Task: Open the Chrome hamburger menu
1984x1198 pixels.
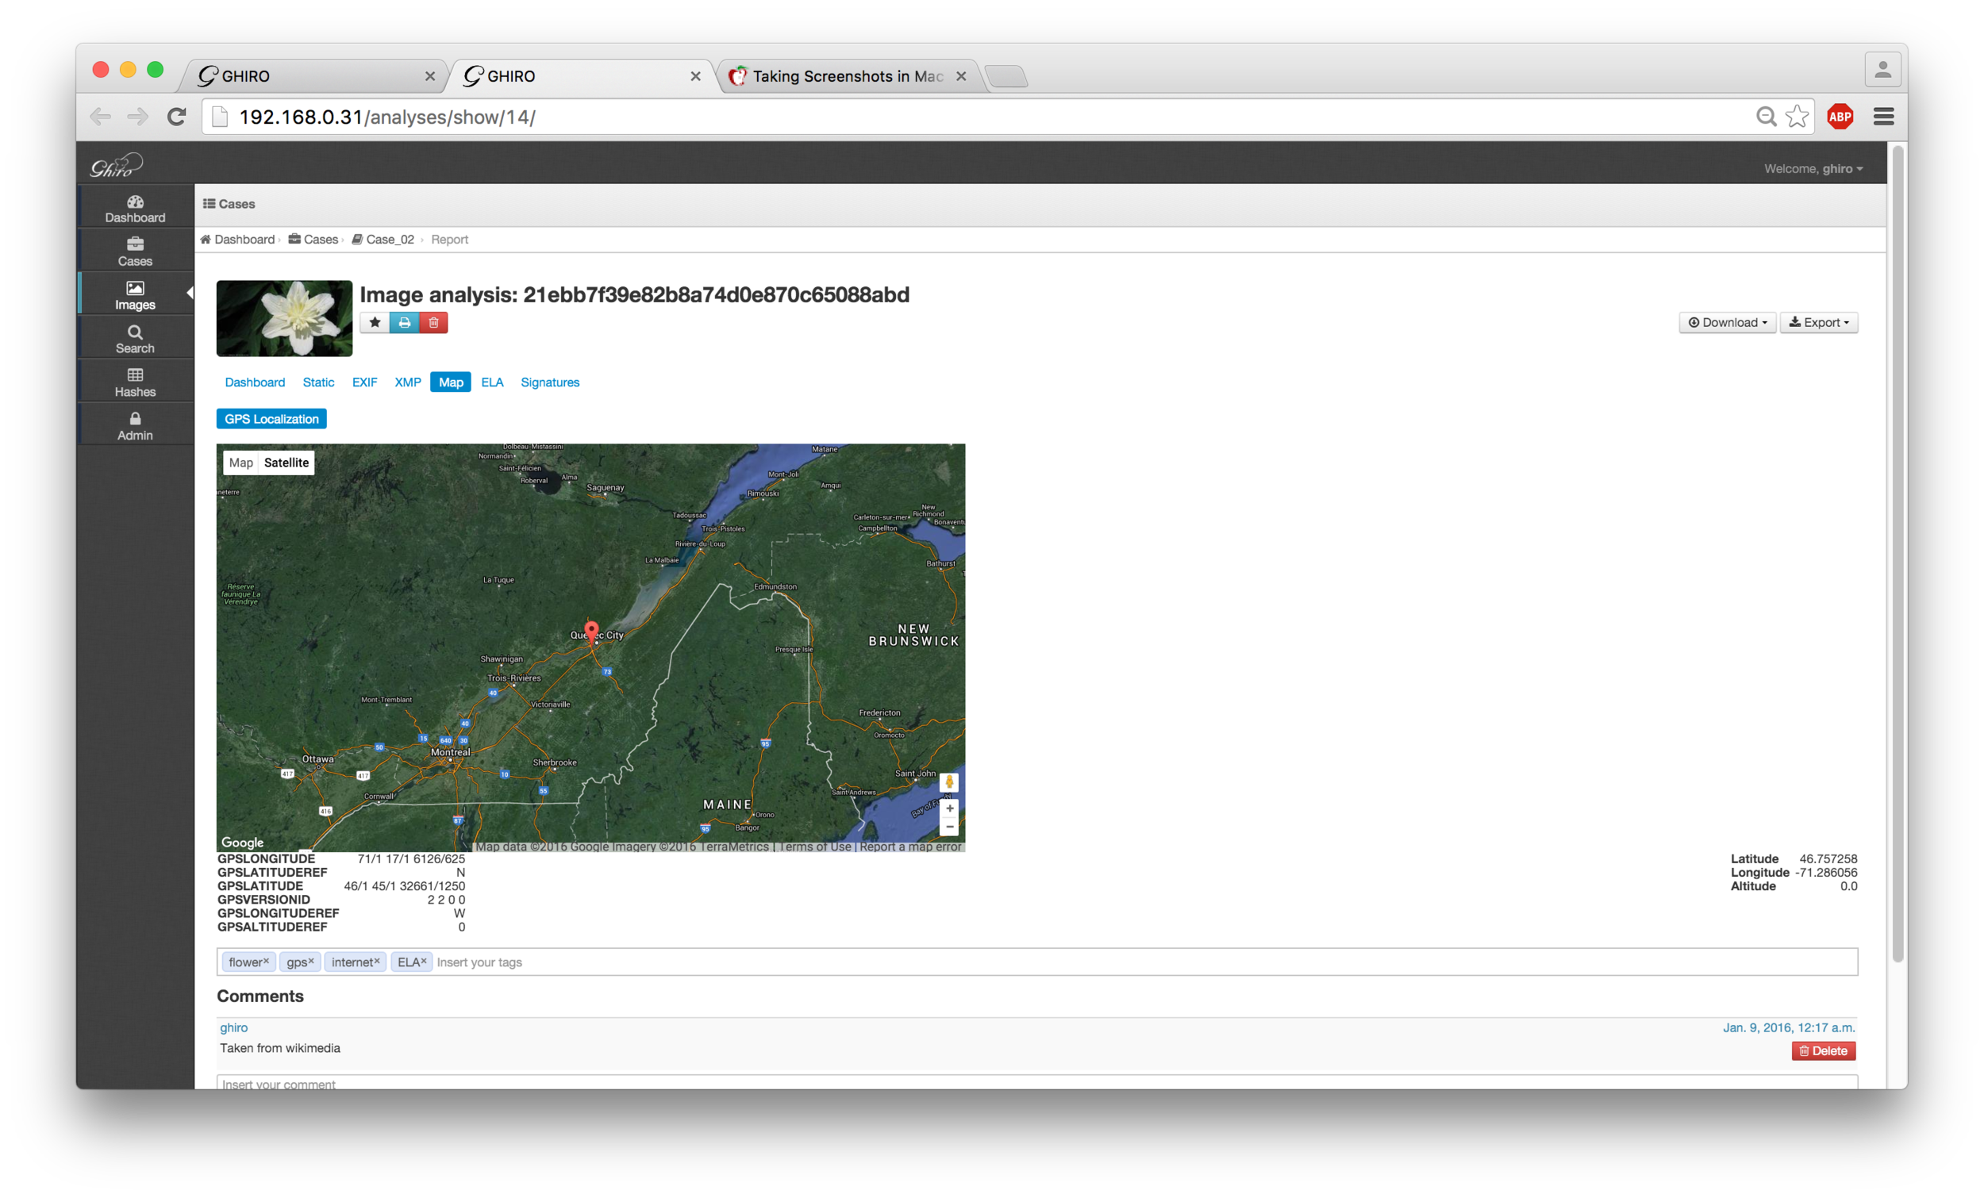Action: point(1883,117)
